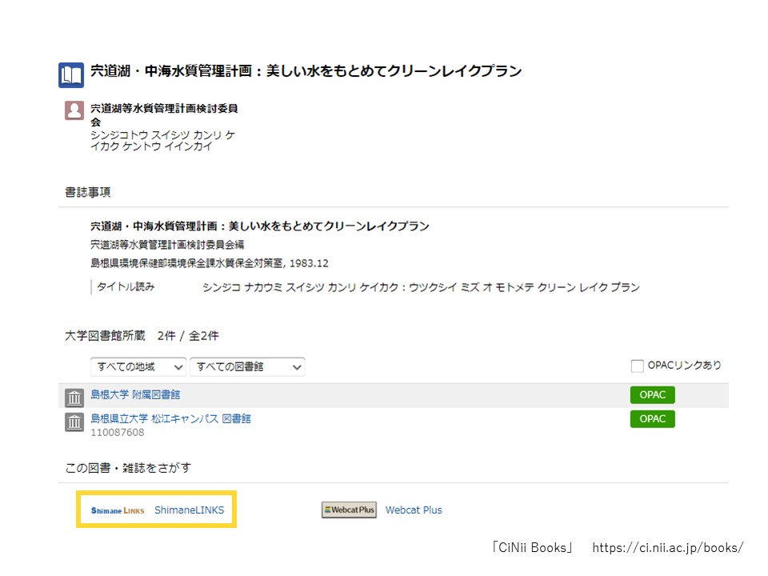Click the author person icon

click(74, 110)
